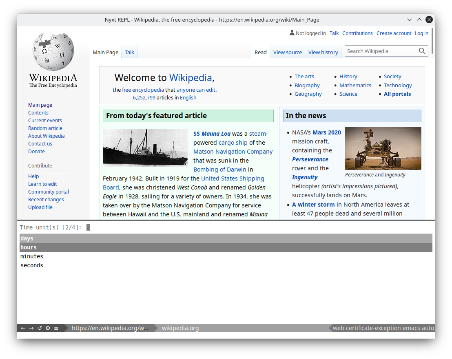The image size is (452, 359).
Task: Open 'Contents' in the sidebar
Action: coord(38,113)
